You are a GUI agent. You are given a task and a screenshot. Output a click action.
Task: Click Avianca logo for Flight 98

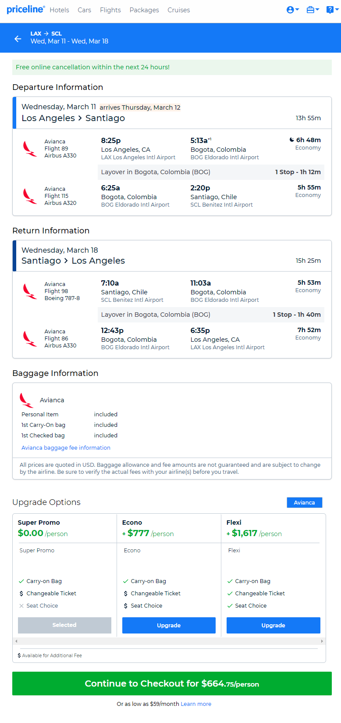point(30,291)
